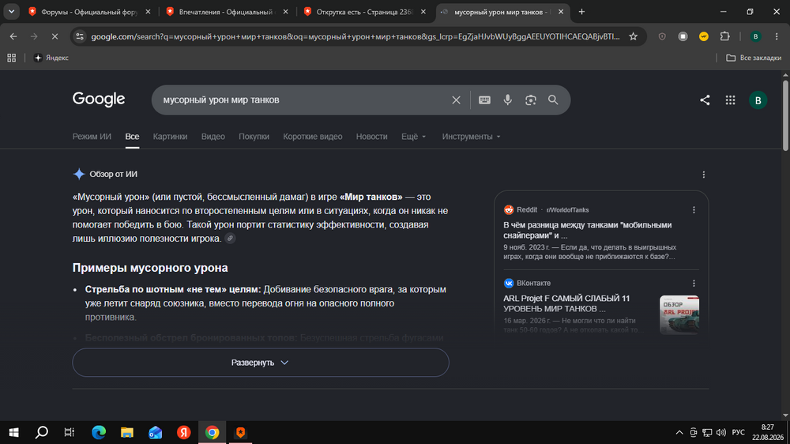Open Windows taskbar search
This screenshot has height=444, width=790.
41,432
